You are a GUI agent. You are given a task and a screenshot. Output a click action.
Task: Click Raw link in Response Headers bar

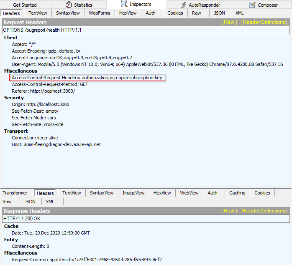(229, 211)
